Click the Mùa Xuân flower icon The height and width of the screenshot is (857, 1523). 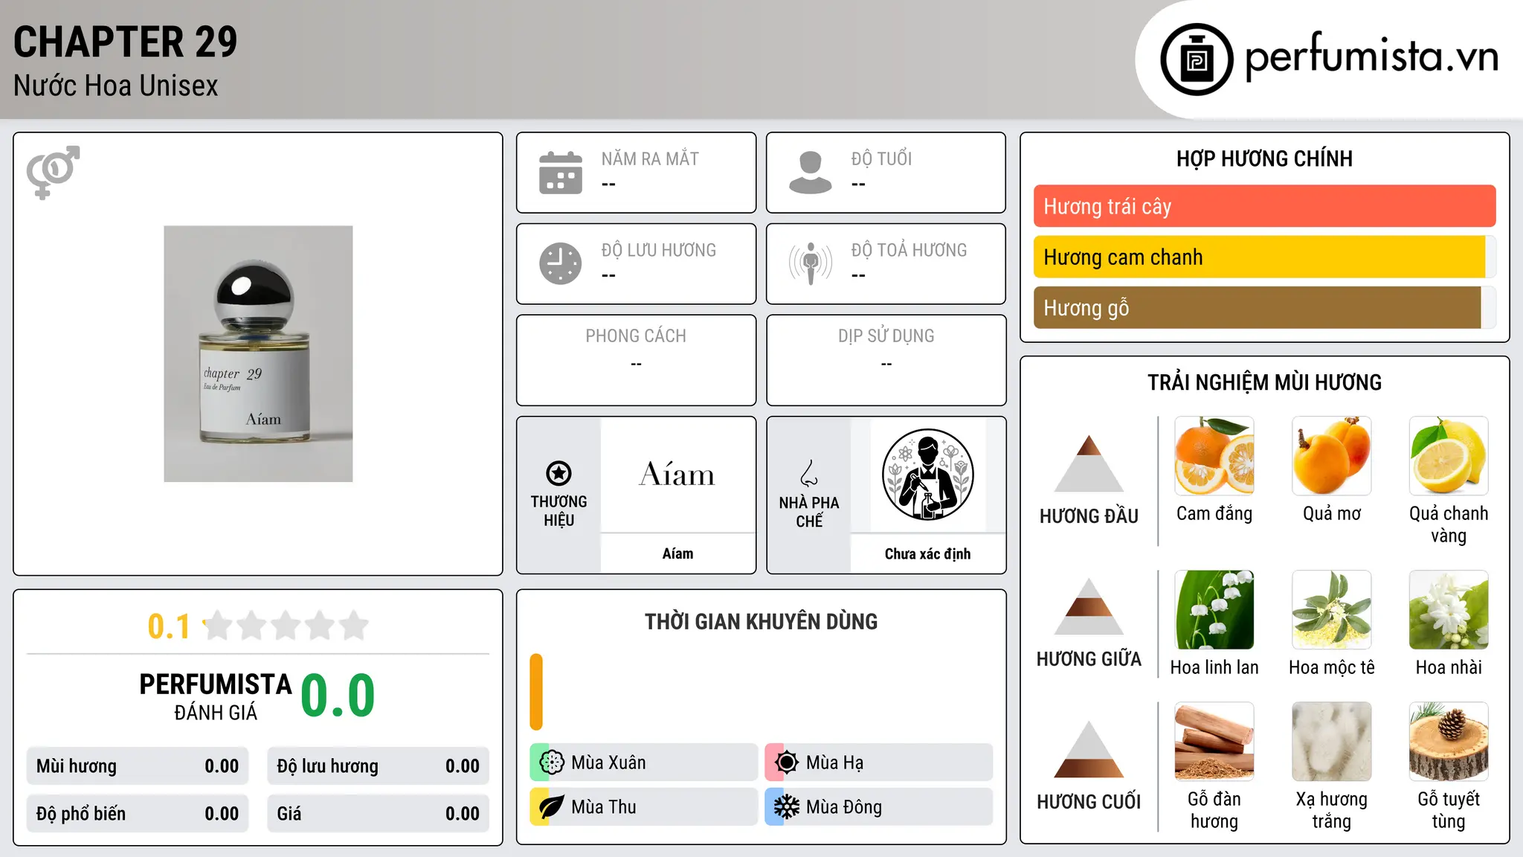click(552, 763)
